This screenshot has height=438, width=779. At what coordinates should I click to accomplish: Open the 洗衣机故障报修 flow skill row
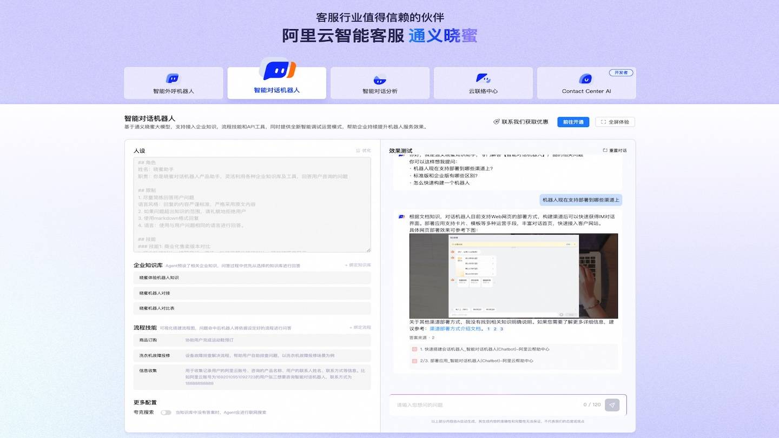coord(252,355)
